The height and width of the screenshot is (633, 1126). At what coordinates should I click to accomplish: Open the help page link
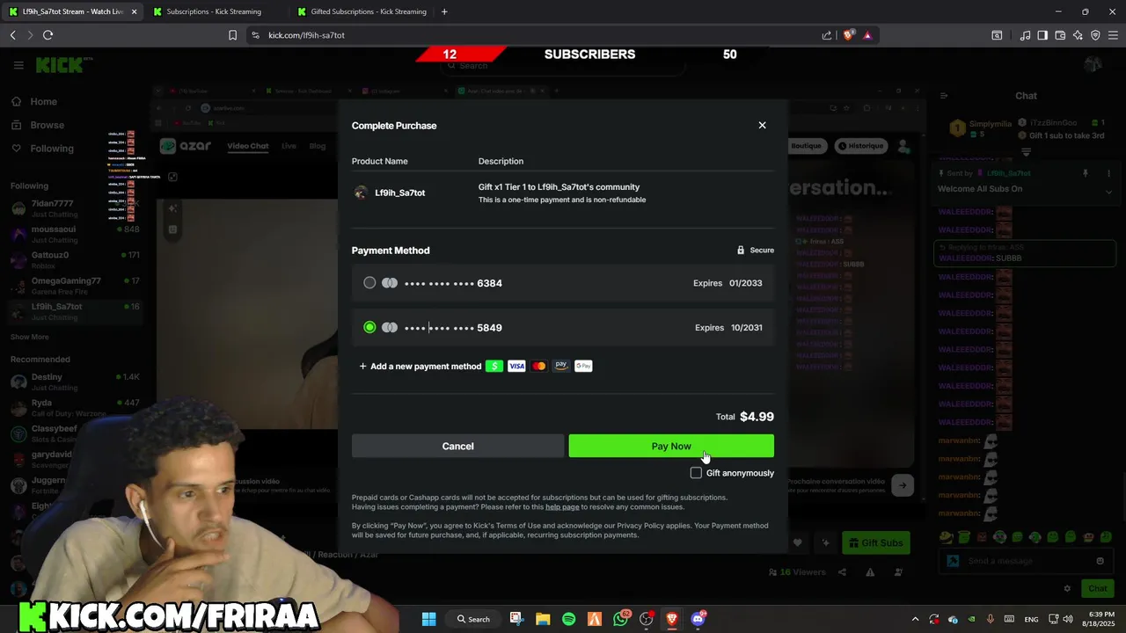coord(562,507)
